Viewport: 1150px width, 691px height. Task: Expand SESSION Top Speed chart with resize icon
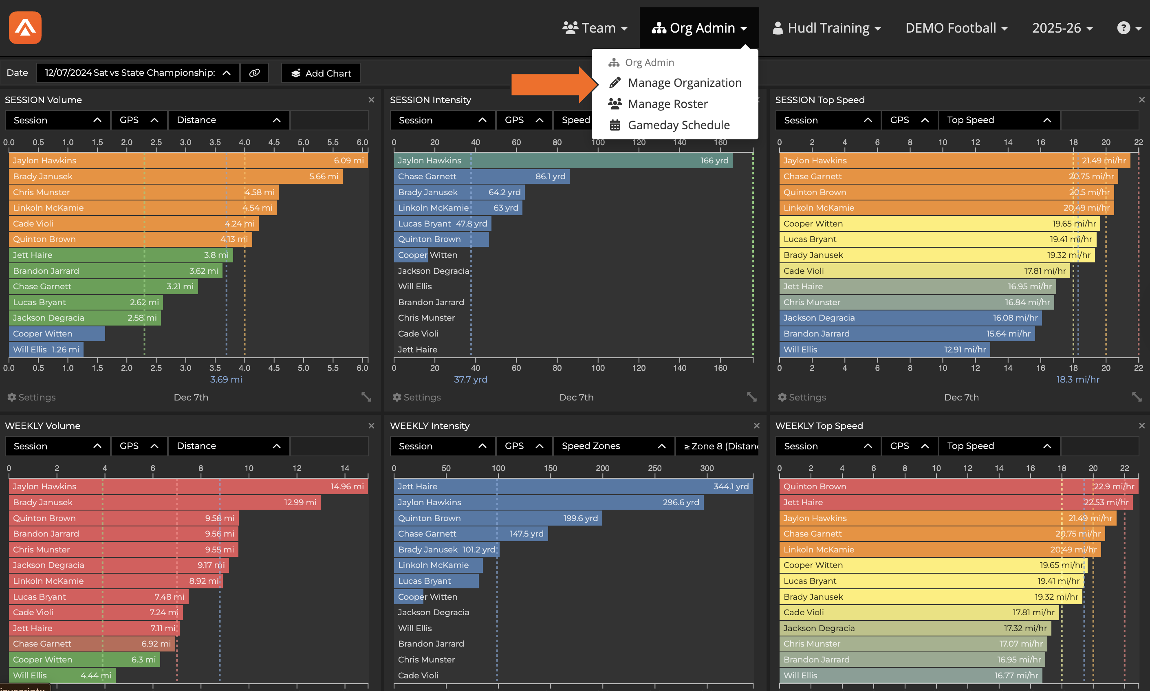[x=1137, y=397]
